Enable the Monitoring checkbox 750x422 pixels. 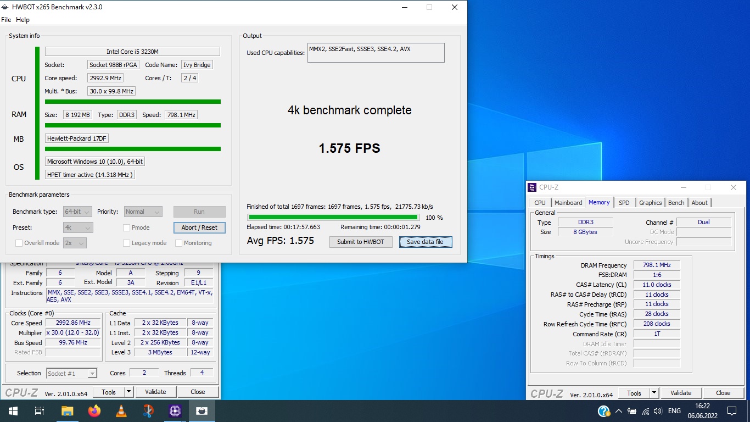[179, 243]
